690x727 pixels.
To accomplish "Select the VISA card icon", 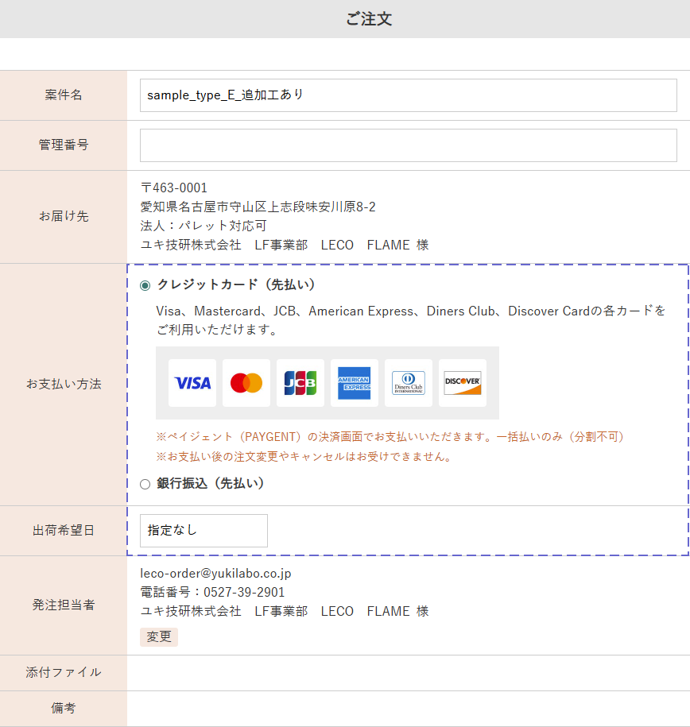I will (192, 383).
